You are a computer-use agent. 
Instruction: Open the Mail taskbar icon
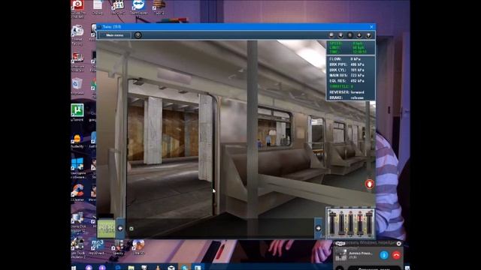click(x=171, y=268)
